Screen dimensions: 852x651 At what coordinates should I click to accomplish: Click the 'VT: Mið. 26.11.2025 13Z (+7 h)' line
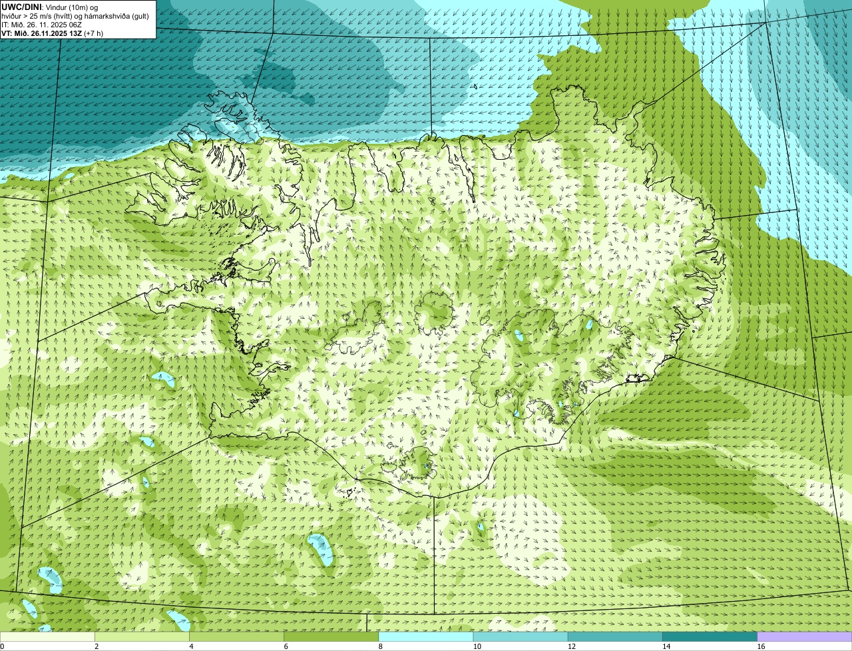point(53,33)
